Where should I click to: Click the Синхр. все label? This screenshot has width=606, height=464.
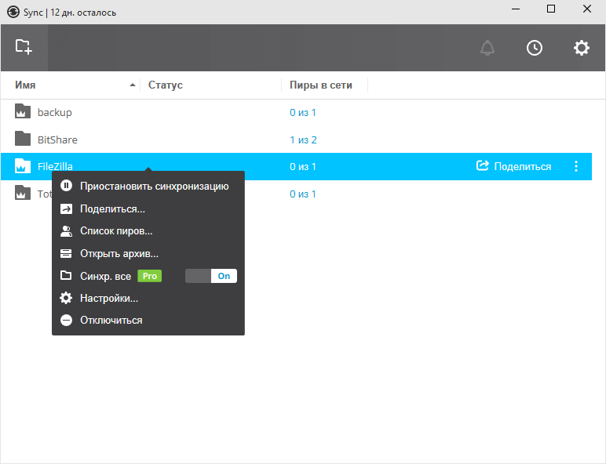105,277
